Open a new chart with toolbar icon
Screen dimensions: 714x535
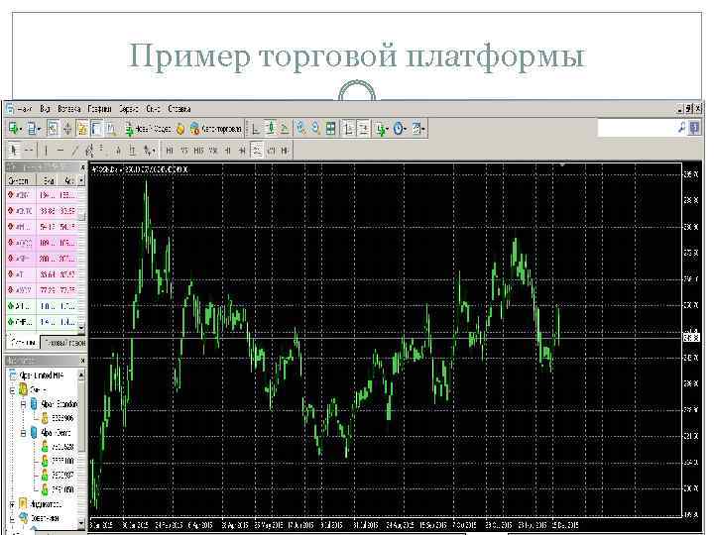[x=15, y=129]
